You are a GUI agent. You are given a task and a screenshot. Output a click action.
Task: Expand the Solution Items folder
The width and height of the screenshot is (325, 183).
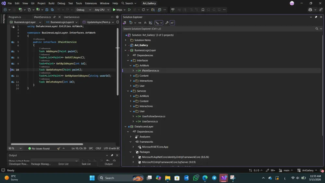pyautogui.click(x=125, y=40)
